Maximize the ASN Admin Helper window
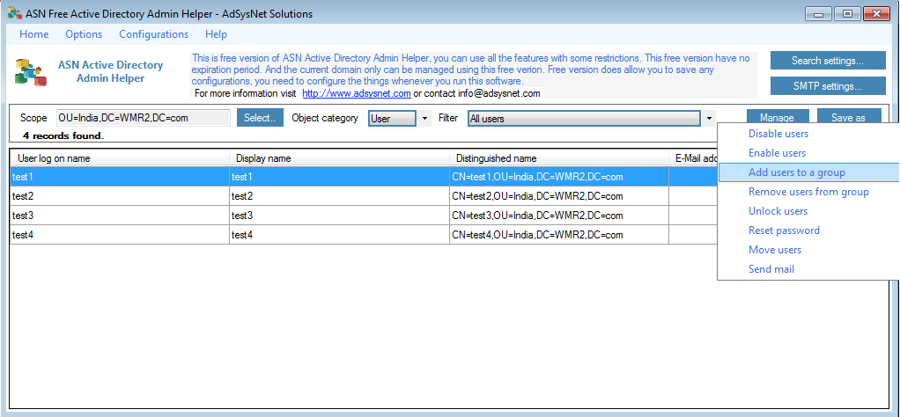This screenshot has width=900, height=417. coord(846,13)
